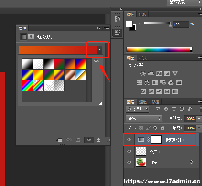Click the Brightness/Contrast adjustment icon

pos(143,73)
